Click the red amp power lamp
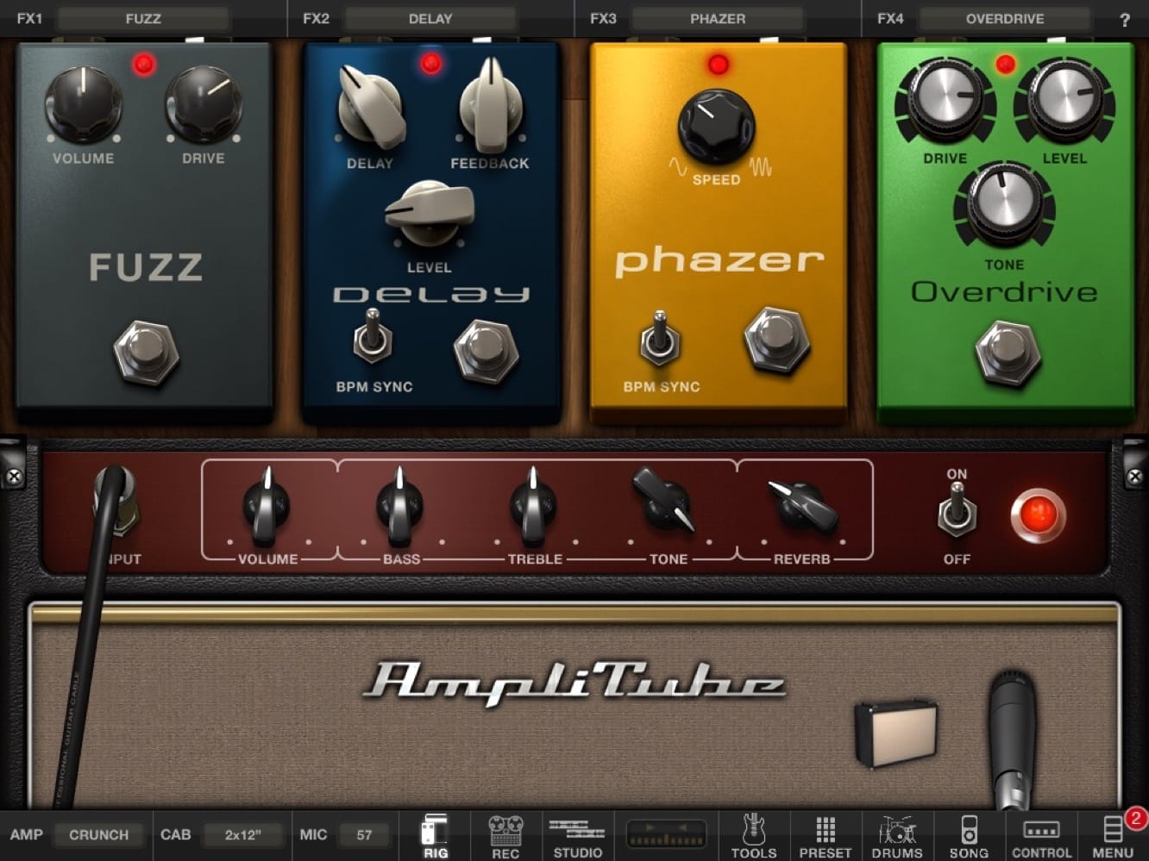 [1038, 515]
